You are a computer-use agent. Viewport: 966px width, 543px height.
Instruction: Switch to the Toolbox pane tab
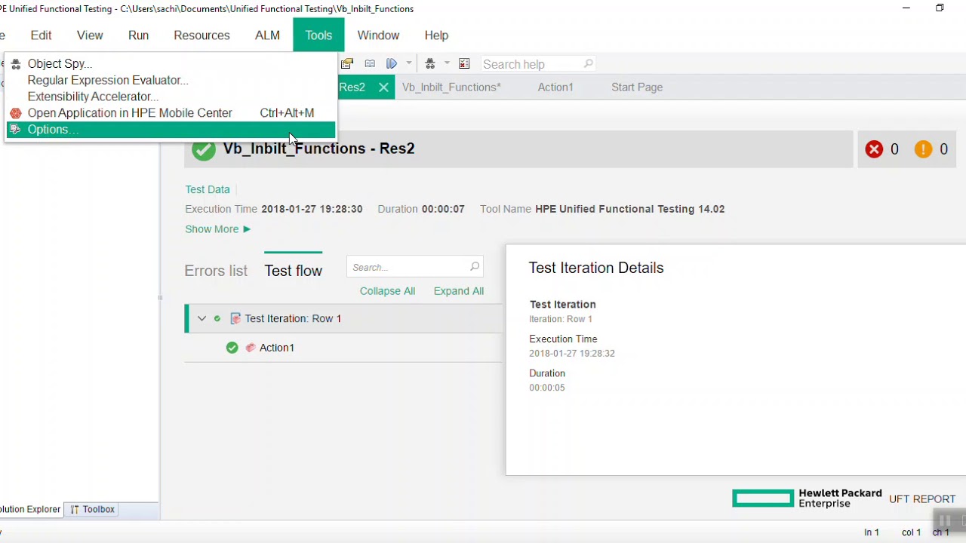(x=93, y=510)
